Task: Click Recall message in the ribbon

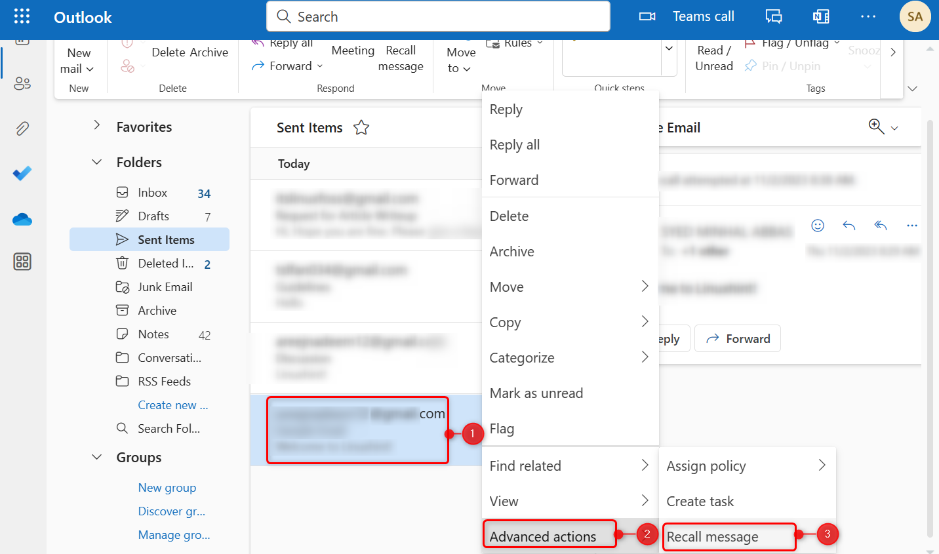Action: 401,58
